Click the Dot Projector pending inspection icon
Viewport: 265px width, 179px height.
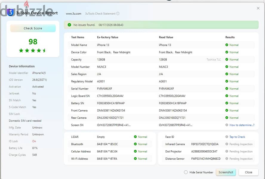coord(227,151)
